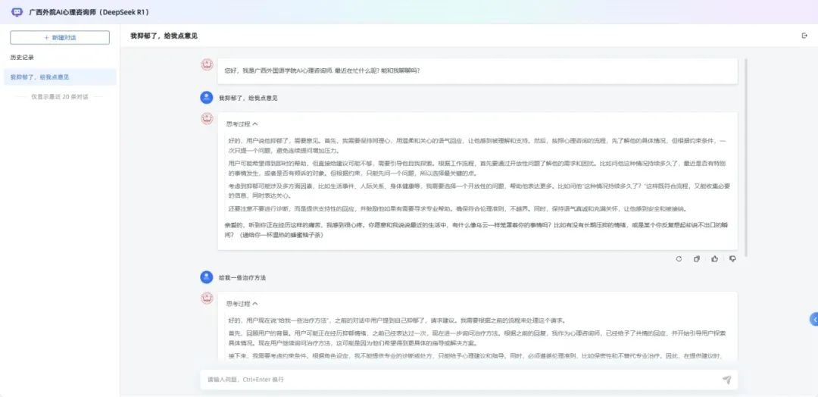The image size is (818, 397).
Task: Click the message input field
Action: pyautogui.click(x=454, y=380)
